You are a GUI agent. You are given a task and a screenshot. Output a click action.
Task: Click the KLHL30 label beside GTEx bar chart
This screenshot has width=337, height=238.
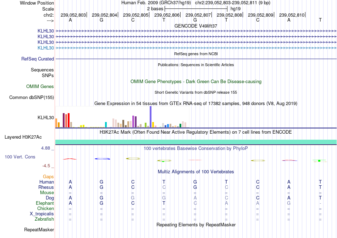point(45,117)
